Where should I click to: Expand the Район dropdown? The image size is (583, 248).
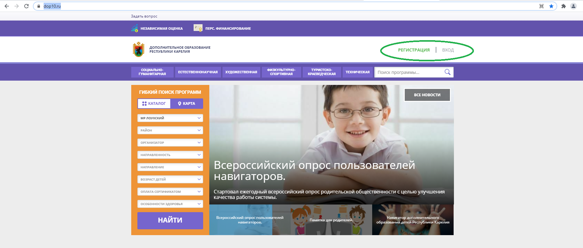170,130
